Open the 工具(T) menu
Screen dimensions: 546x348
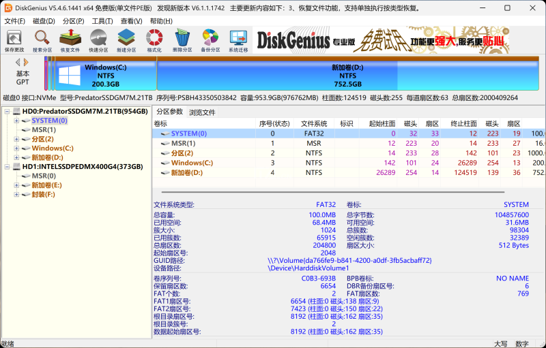tap(102, 21)
